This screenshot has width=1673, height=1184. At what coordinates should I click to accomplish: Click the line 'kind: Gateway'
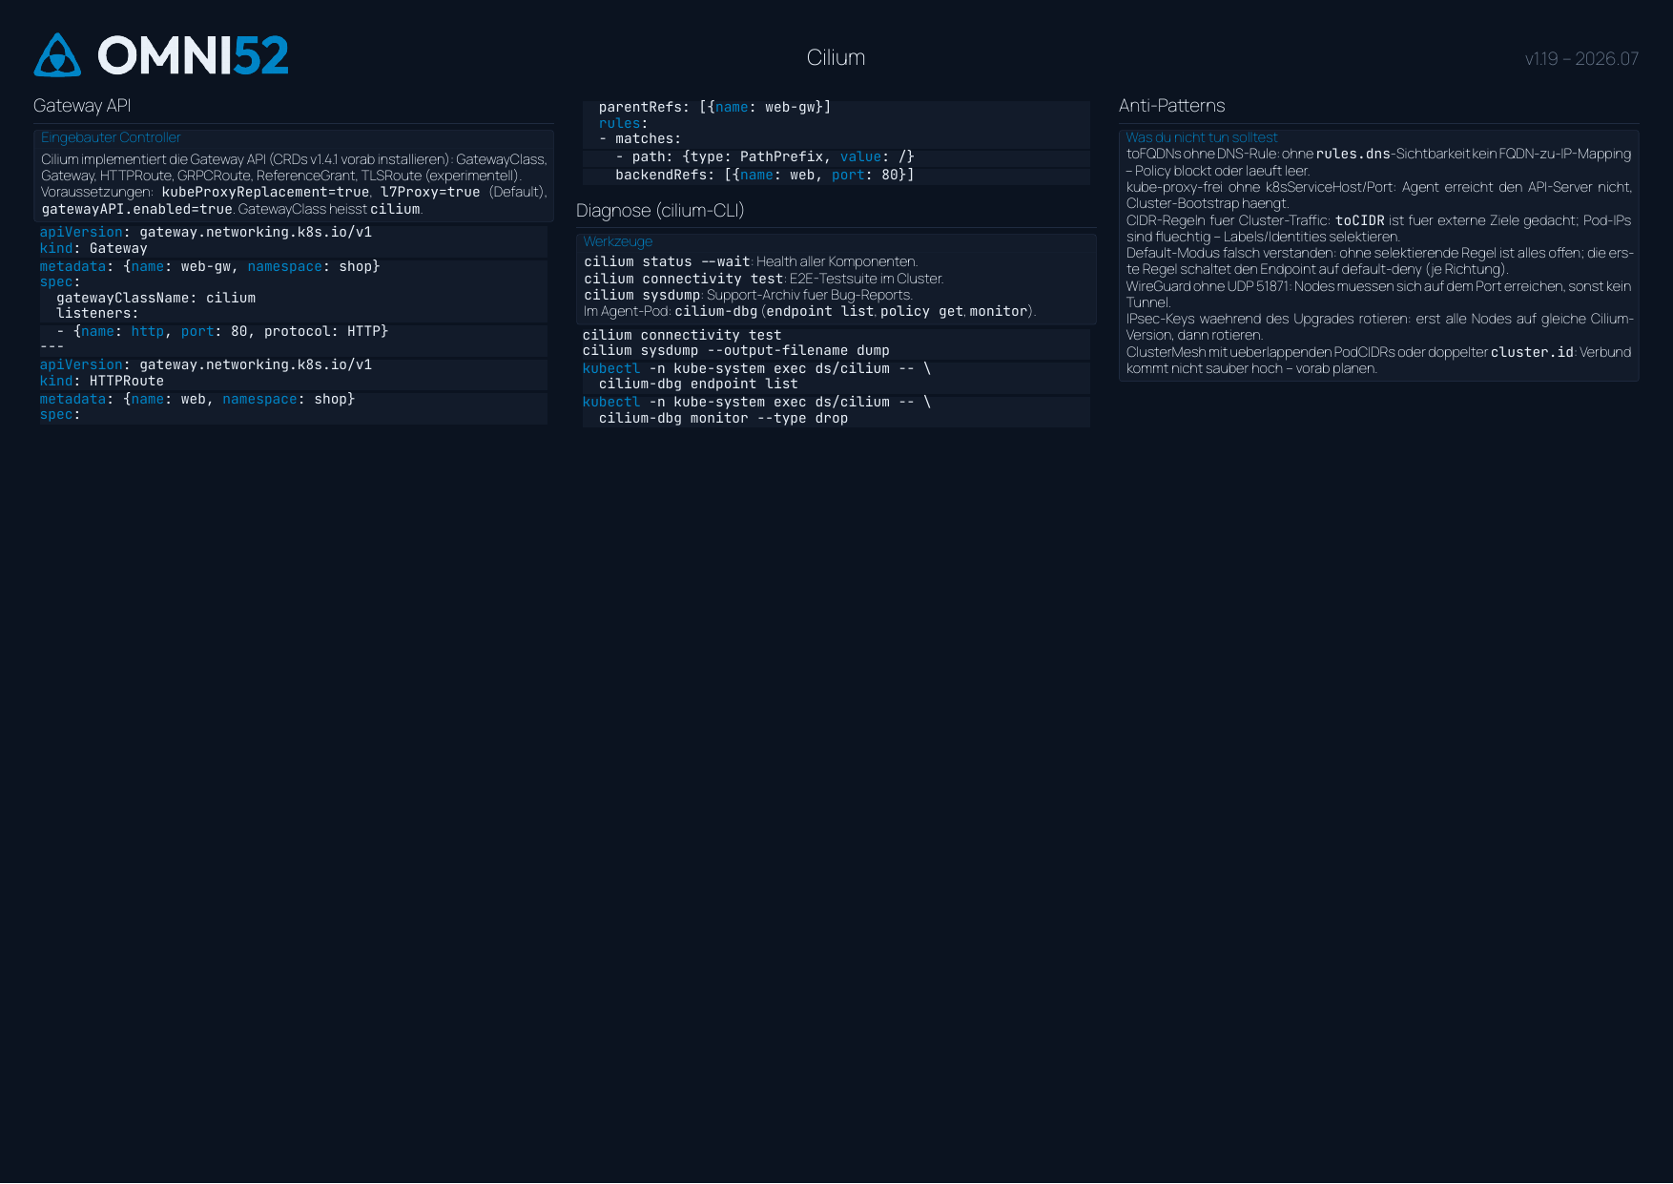(93, 248)
